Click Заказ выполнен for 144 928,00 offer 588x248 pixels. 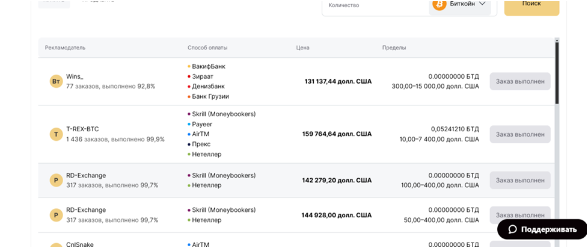tap(519, 215)
